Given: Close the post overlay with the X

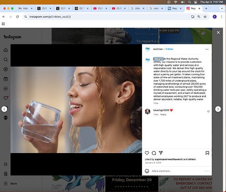Looking at the screenshot, I should click(218, 32).
